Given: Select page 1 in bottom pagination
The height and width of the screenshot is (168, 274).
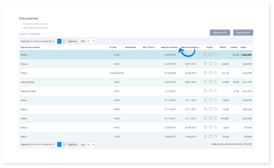Looking at the screenshot, I should 59,145.
